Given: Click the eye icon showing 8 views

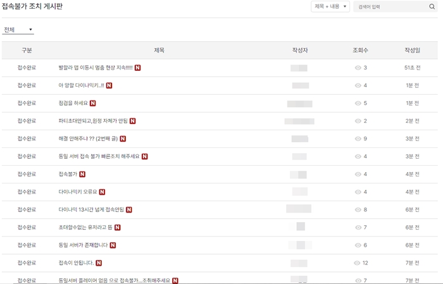Looking at the screenshot, I should tap(358, 209).
